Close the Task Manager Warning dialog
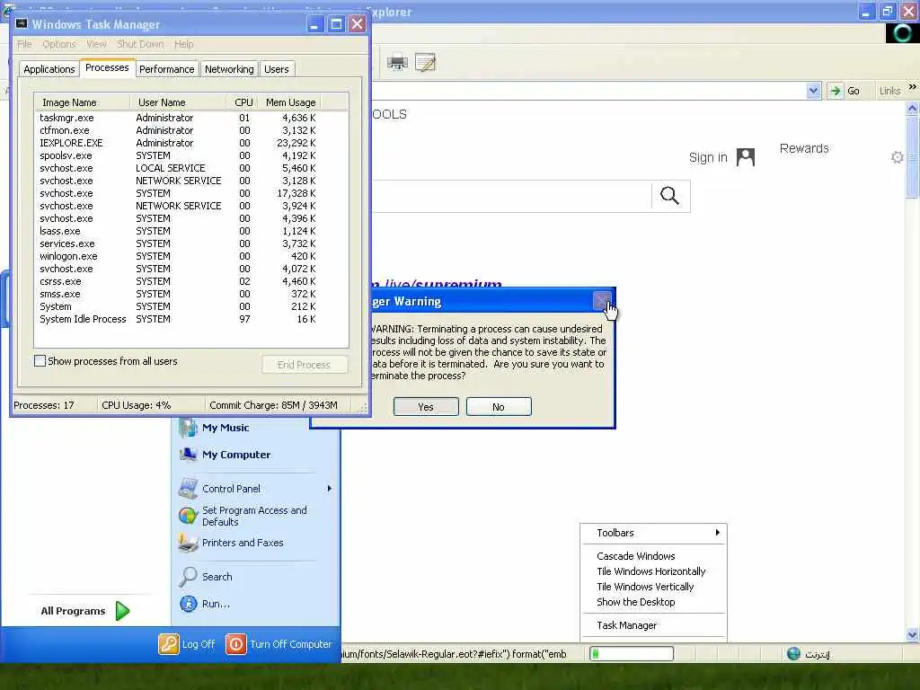Image resolution: width=920 pixels, height=690 pixels. [x=603, y=301]
